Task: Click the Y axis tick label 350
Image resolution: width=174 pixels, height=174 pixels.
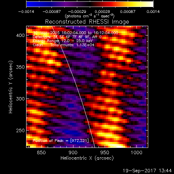Action: coord(21,67)
